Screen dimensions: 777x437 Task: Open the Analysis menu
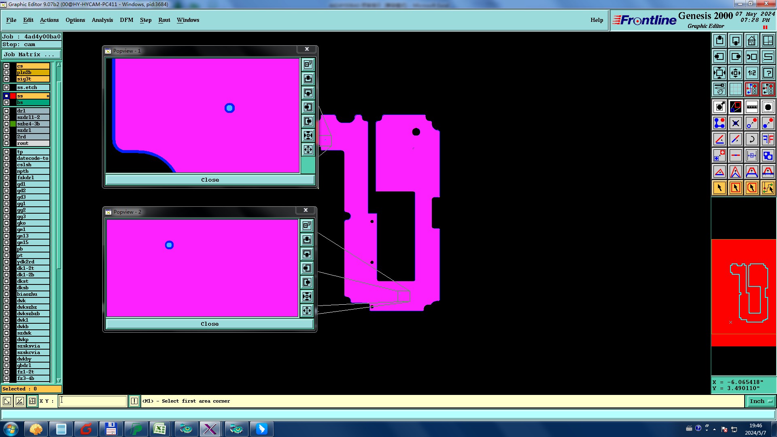(x=102, y=20)
